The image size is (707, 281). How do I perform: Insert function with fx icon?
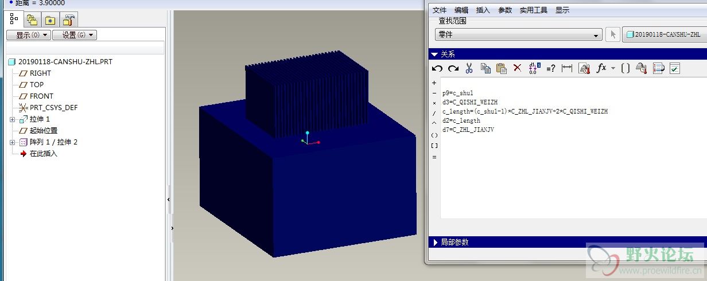coord(601,68)
